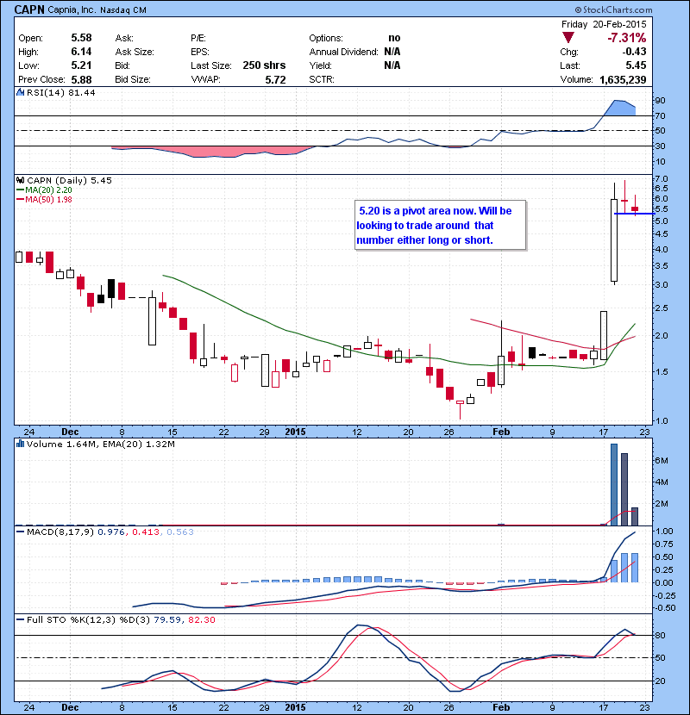This screenshot has height=715, width=690.
Task: Click the High price 6.14
Action: coord(81,52)
